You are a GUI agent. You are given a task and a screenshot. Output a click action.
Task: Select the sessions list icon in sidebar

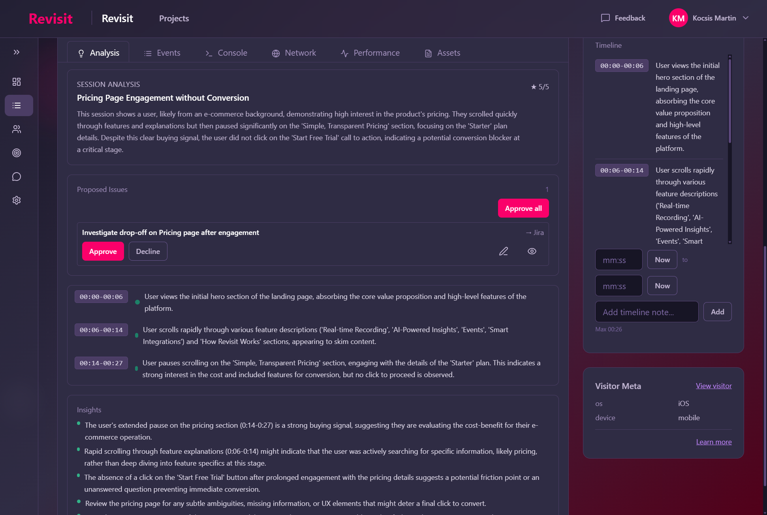17,105
